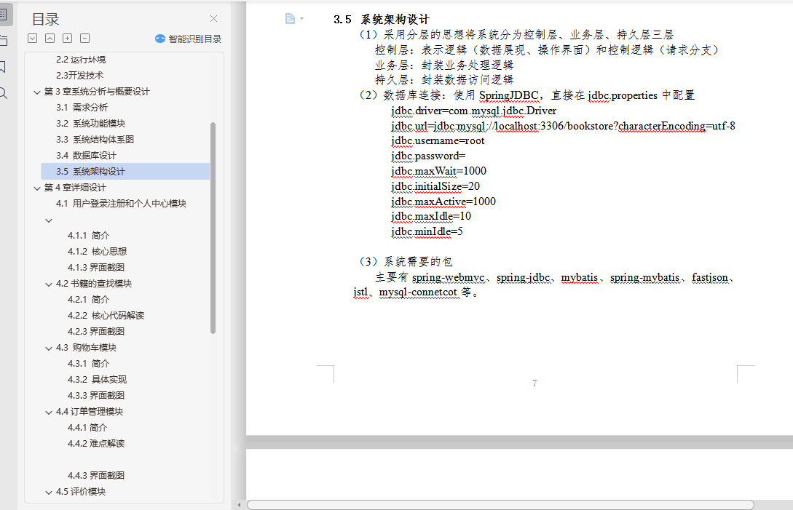
Task: Open 4.4.3 界面截图 entry
Action: 96,476
